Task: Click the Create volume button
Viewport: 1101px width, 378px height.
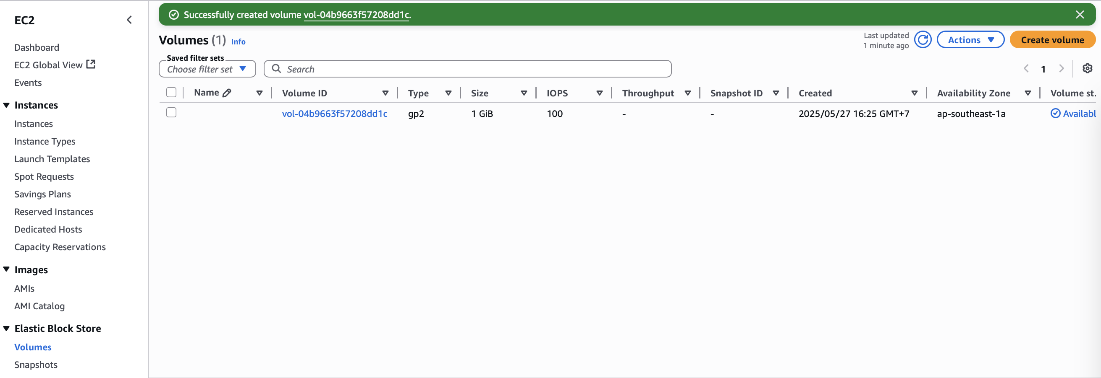Action: point(1052,39)
